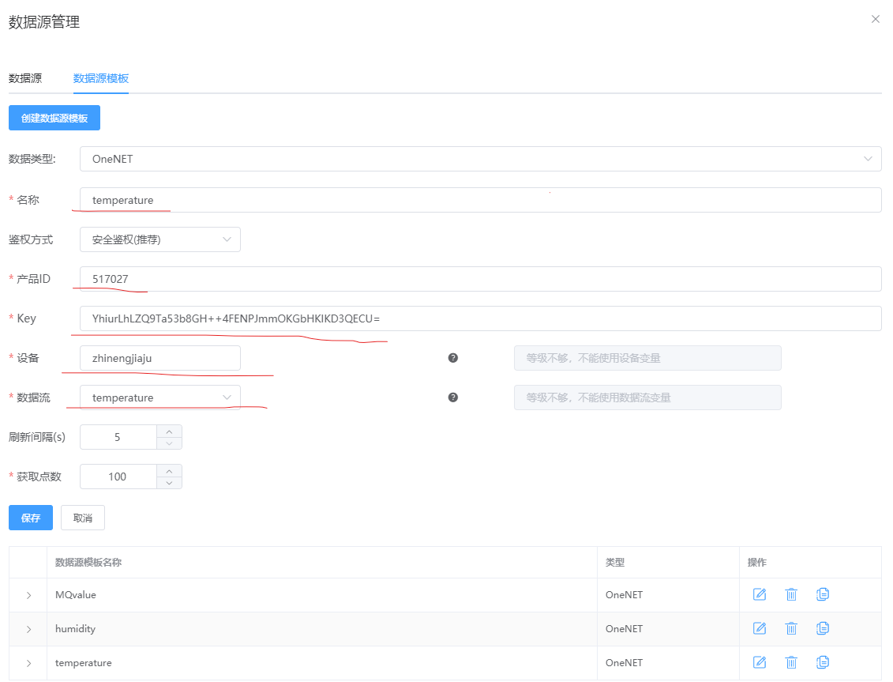Edit the temperature template row
Screen dimensions: 893x682
(760, 662)
